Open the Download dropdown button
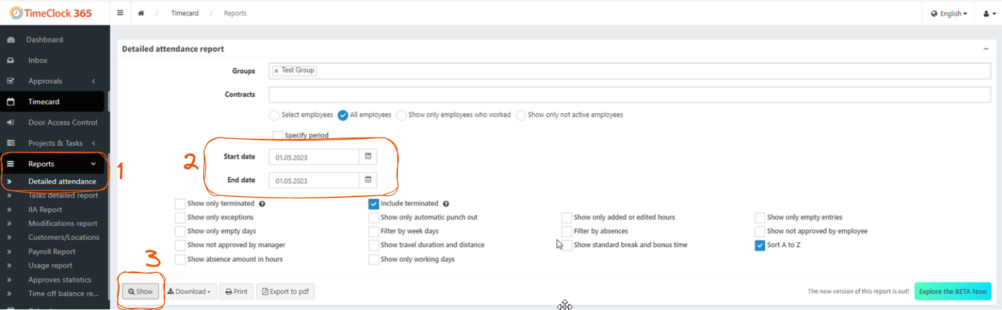 (189, 292)
